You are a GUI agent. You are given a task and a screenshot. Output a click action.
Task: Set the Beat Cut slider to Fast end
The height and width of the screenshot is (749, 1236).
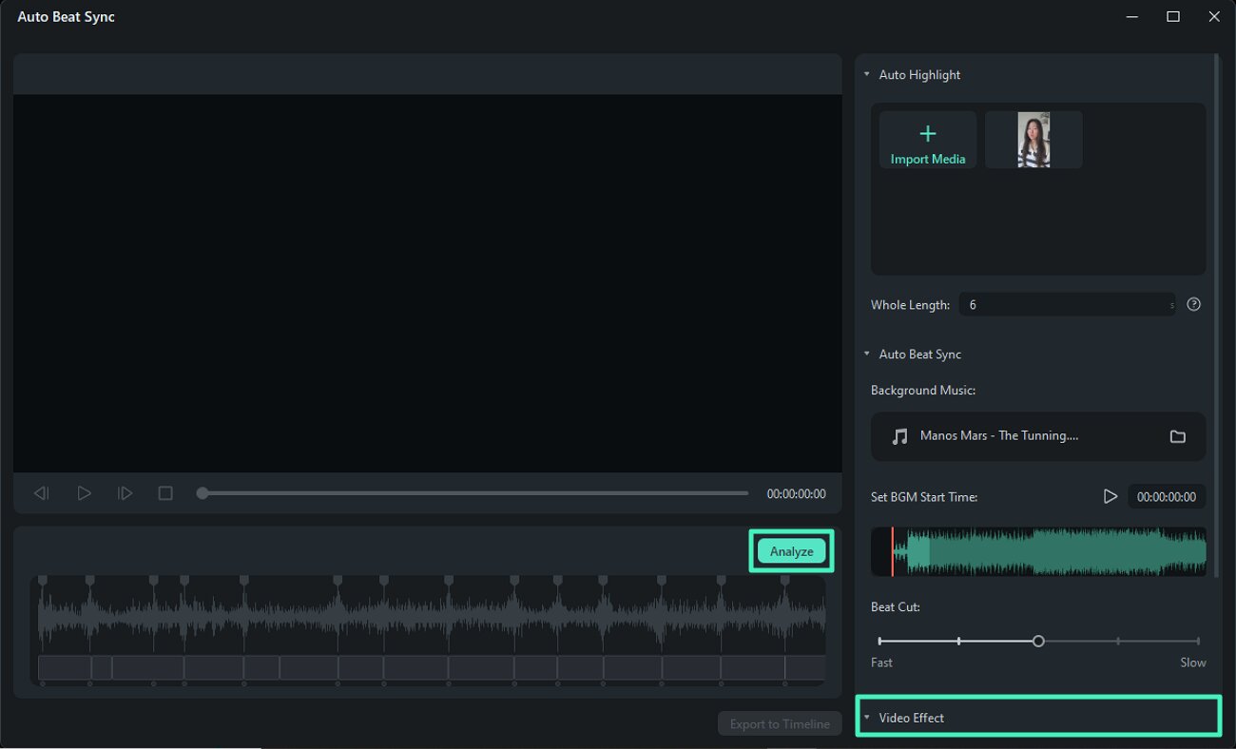pos(879,642)
